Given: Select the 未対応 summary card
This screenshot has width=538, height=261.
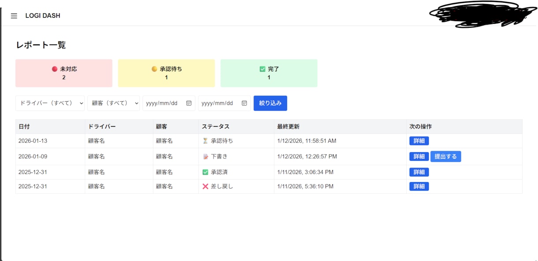Looking at the screenshot, I should click(x=64, y=73).
